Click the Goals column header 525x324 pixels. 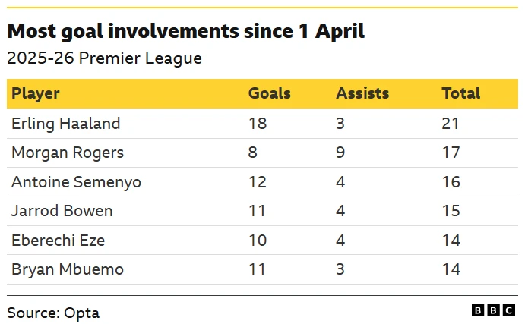pyautogui.click(x=269, y=93)
